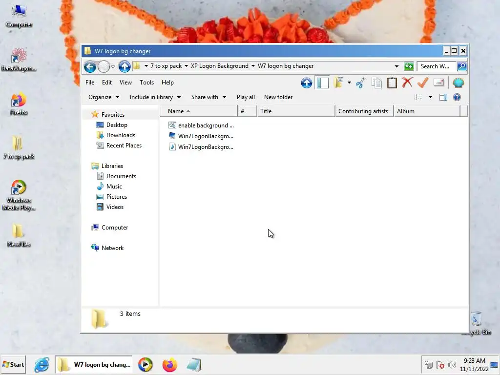Click the magnifier search button
This screenshot has height=375, width=500.
(x=462, y=66)
